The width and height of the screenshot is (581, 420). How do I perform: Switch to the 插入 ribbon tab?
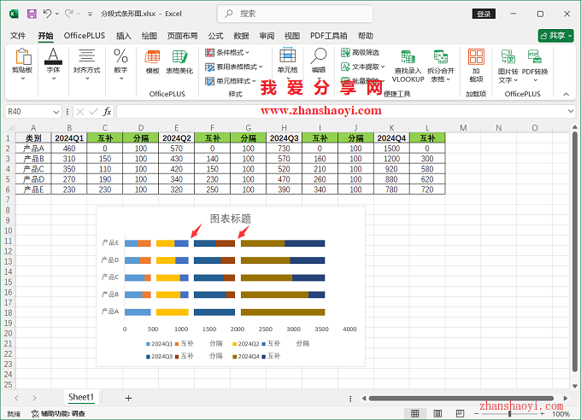[x=124, y=36]
